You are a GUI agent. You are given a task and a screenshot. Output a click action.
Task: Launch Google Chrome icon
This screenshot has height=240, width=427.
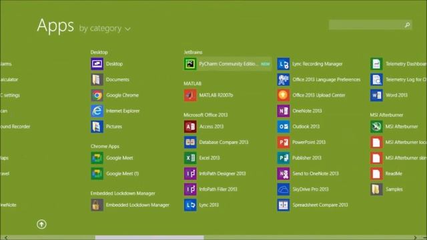click(97, 95)
